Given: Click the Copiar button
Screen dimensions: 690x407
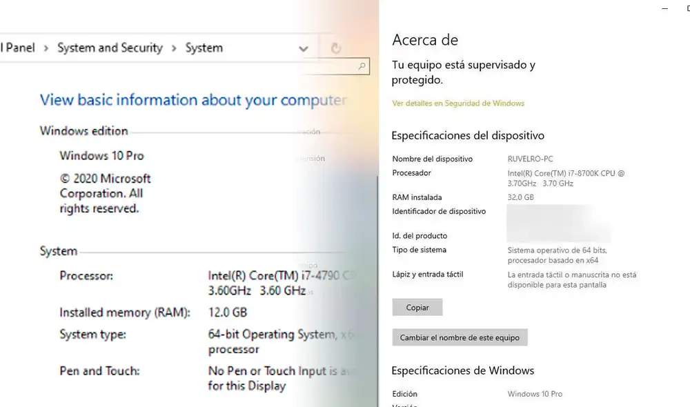Looking at the screenshot, I should pos(417,307).
